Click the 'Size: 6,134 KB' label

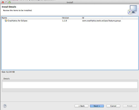pyautogui.click(x=8, y=72)
